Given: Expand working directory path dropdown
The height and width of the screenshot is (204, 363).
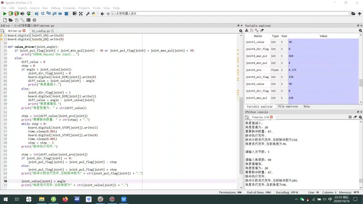Looking at the screenshot, I should [349, 14].
